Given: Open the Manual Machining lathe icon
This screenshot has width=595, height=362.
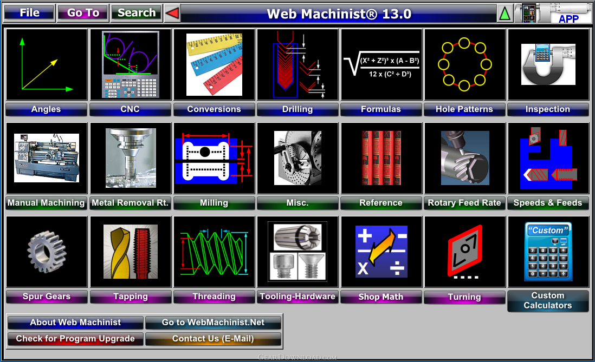Looking at the screenshot, I should 47,158.
